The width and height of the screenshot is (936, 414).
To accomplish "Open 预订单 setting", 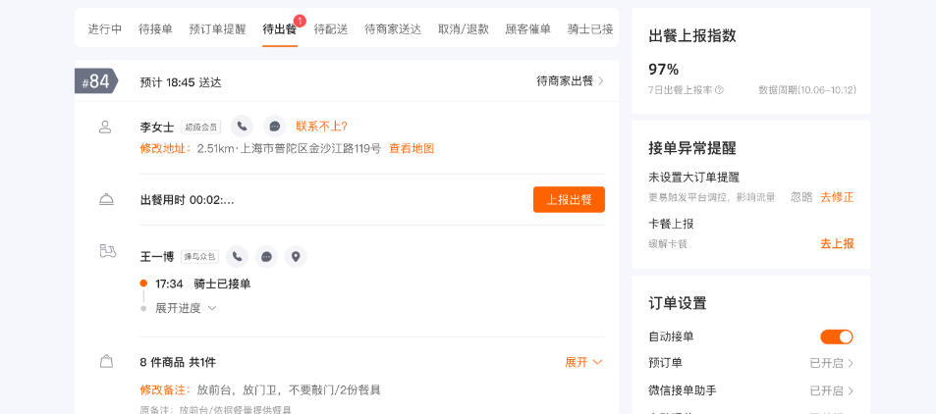I will point(831,363).
